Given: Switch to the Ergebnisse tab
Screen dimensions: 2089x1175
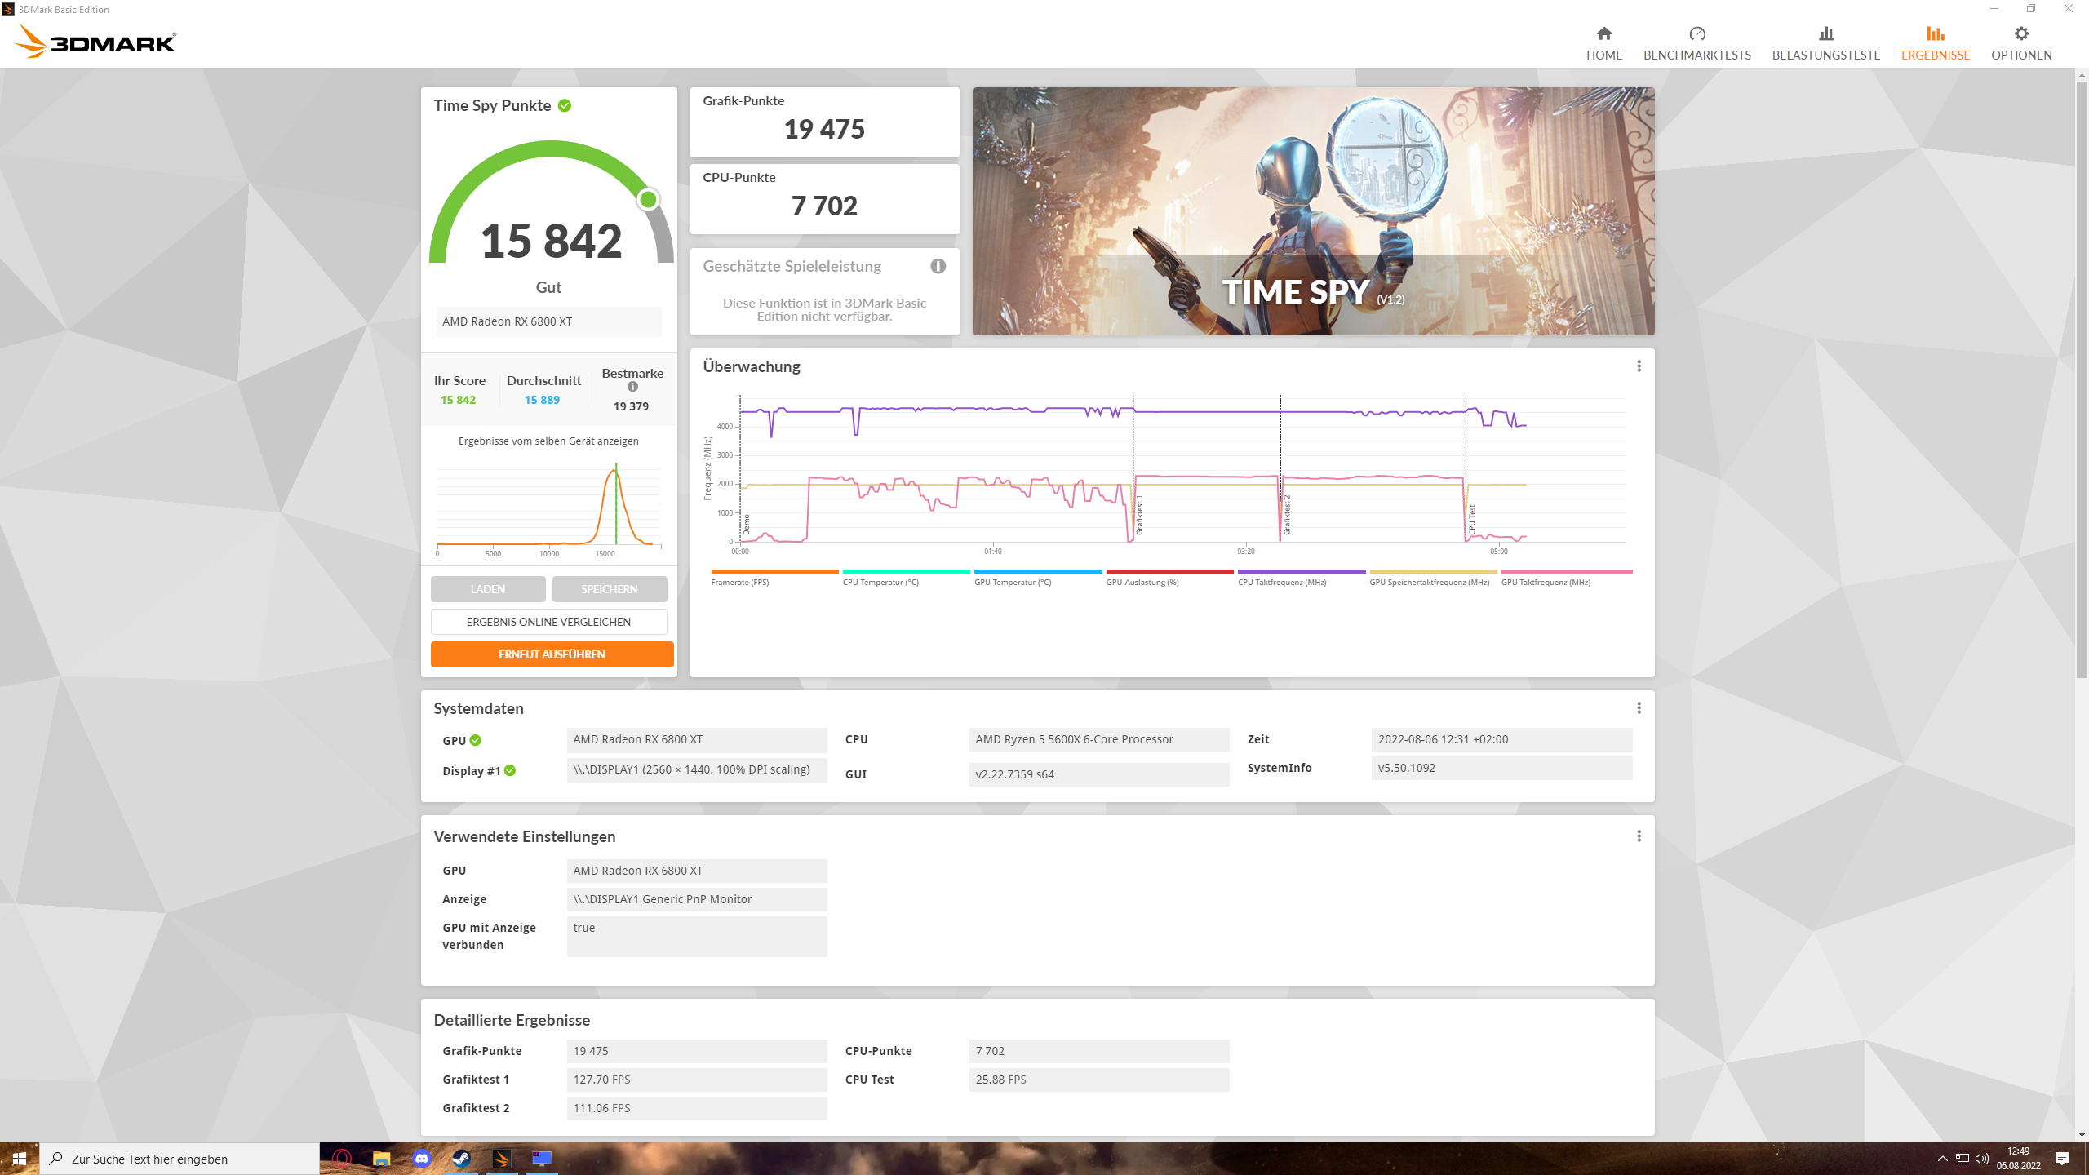Looking at the screenshot, I should (1935, 42).
